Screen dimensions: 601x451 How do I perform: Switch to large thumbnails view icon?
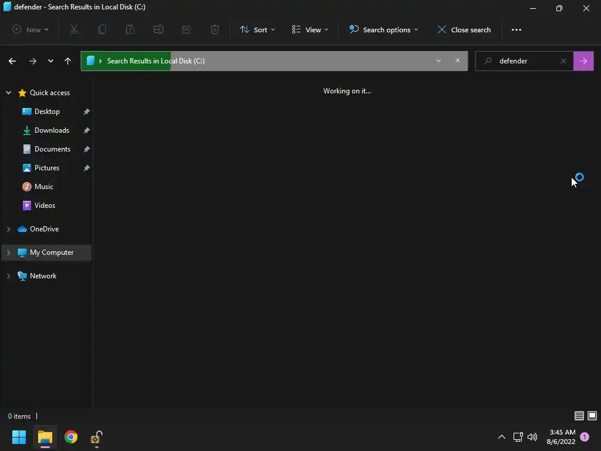(592, 416)
